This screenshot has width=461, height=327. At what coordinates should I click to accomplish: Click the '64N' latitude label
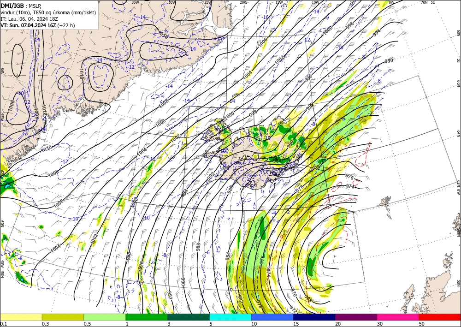[458, 133]
